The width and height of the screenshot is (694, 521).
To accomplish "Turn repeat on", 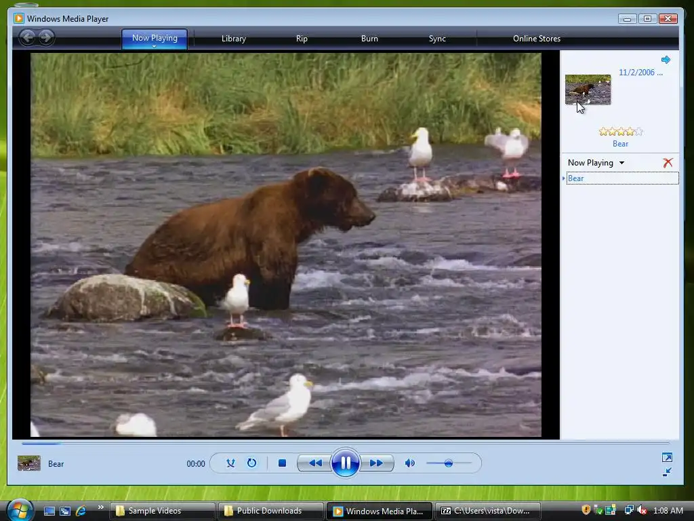I will coord(251,463).
